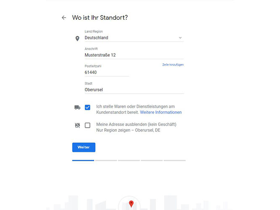Click the 'Postleitzahl' field label

coord(93,66)
